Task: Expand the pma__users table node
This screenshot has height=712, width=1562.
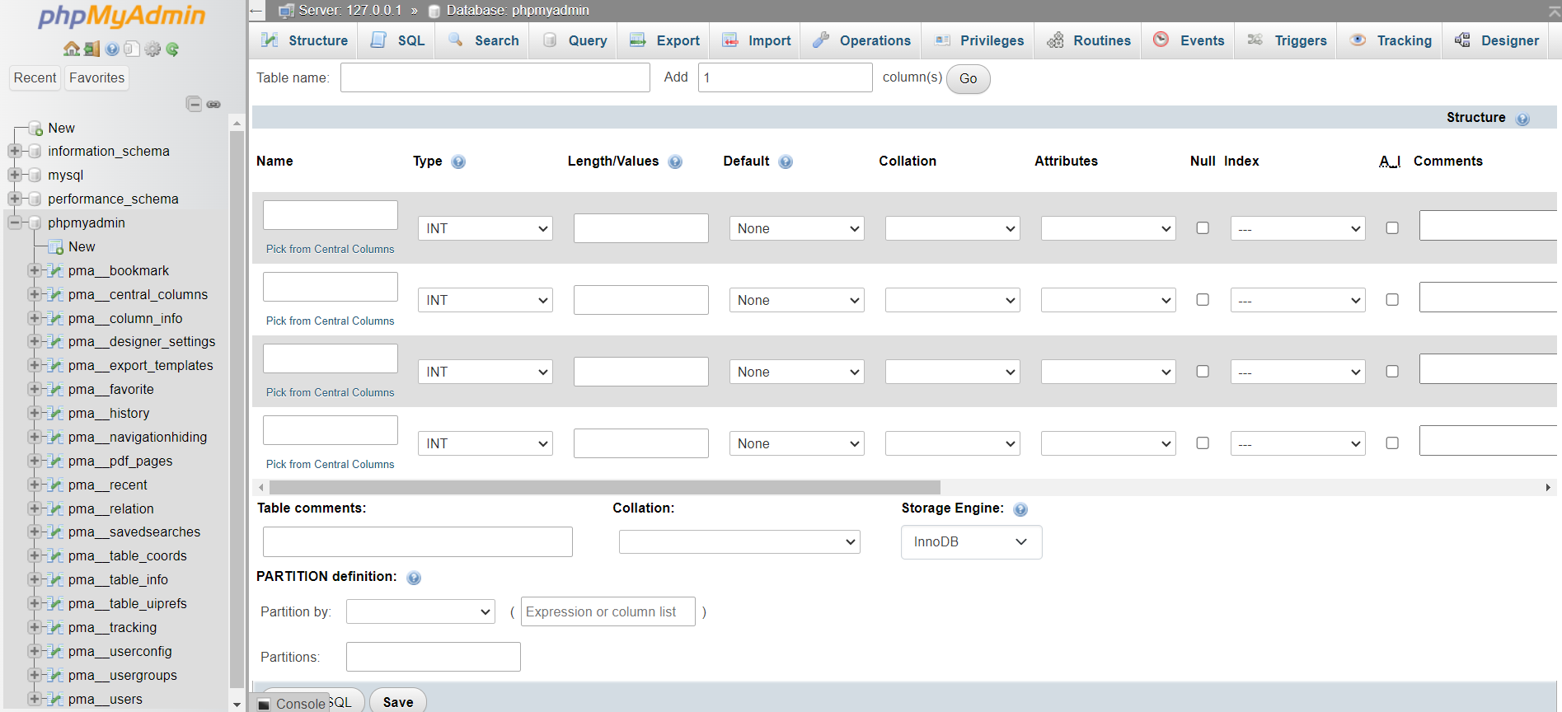Action: click(34, 699)
